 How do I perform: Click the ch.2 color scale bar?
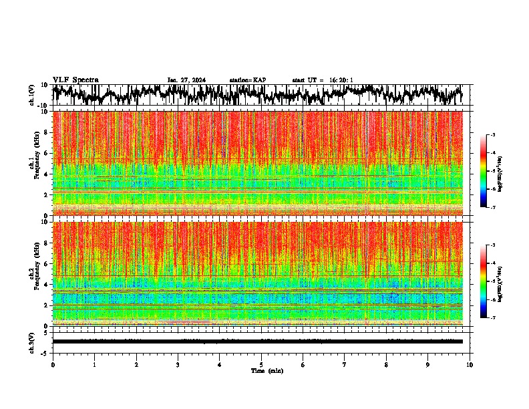483,281
